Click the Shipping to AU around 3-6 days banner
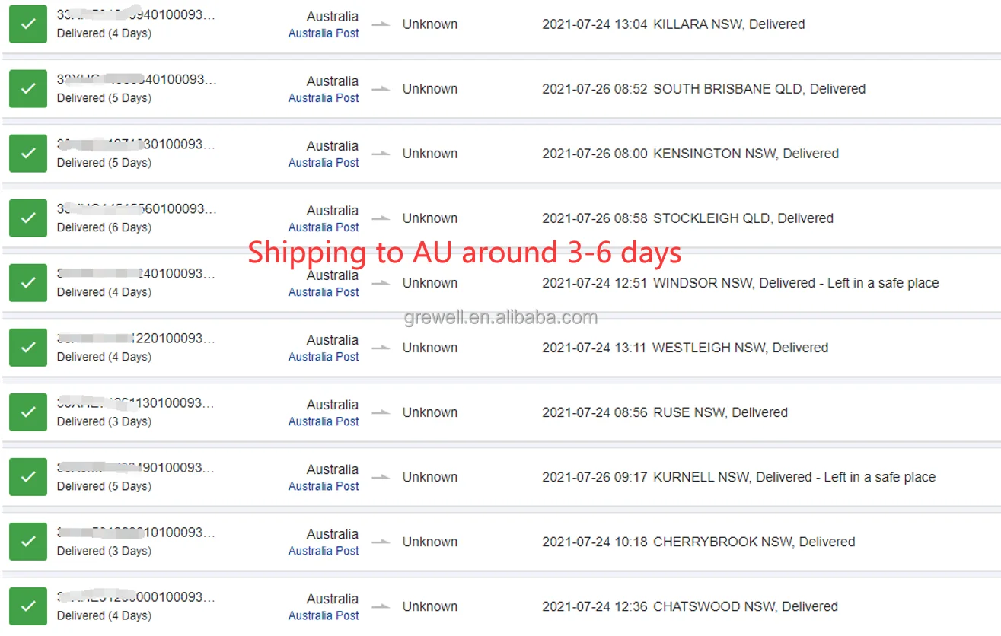 tap(464, 252)
